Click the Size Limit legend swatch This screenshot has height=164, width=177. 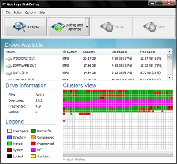pos(33,156)
